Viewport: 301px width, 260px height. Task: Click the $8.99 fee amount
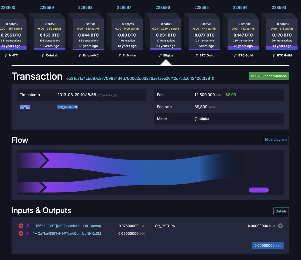click(x=231, y=95)
